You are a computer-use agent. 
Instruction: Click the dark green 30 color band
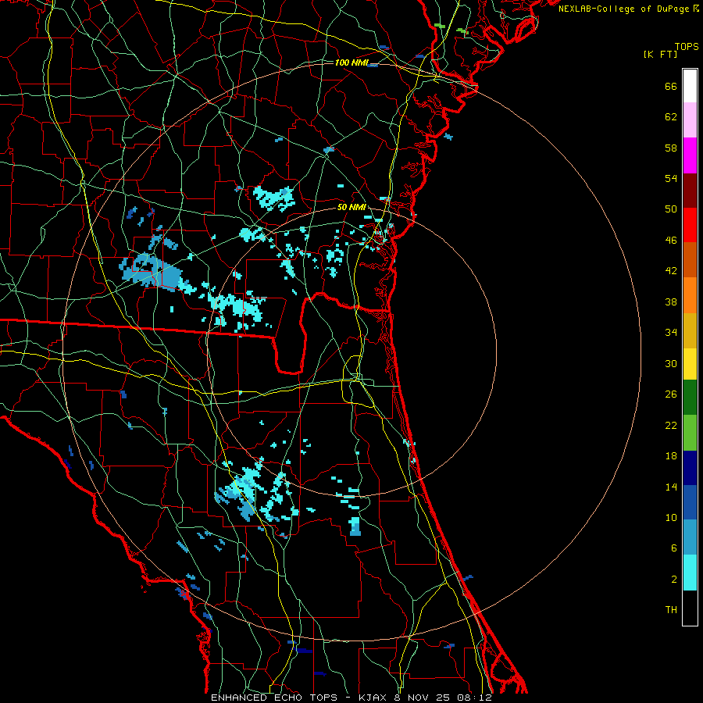tap(690, 398)
